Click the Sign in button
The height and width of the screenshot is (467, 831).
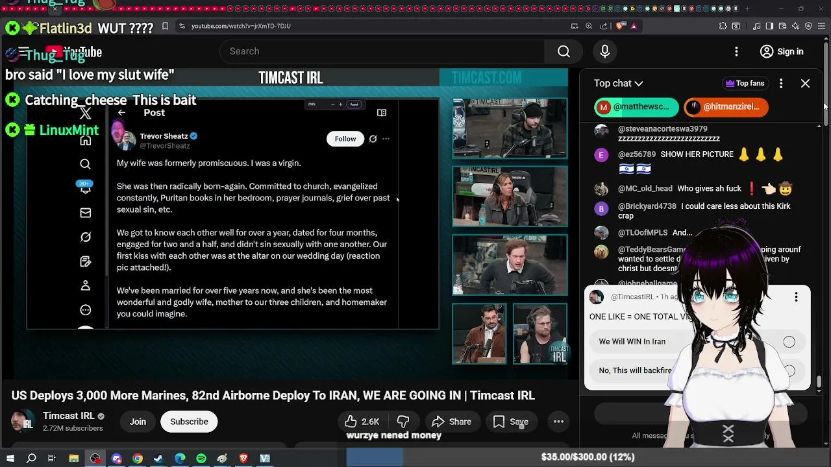coord(782,51)
